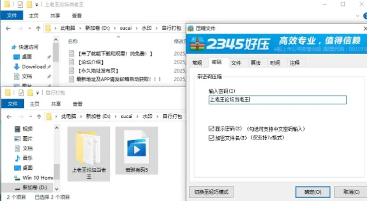Click the 切换至轻巧模式 button
The image size is (367, 201).
click(x=211, y=192)
